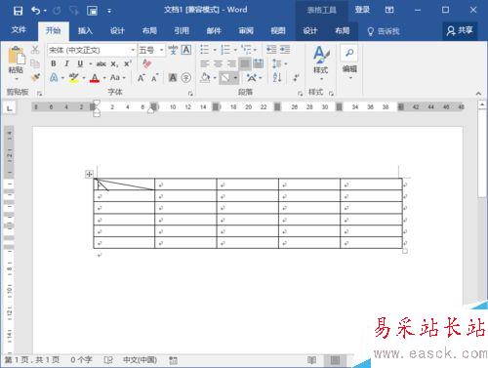The width and height of the screenshot is (488, 368).
Task: Copy selection with the copy icon
Action: (x=35, y=63)
